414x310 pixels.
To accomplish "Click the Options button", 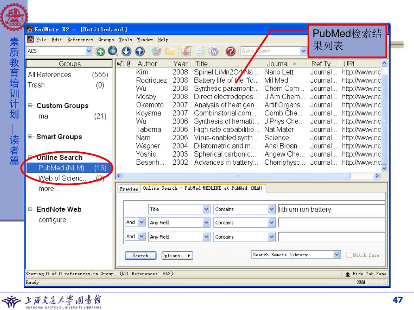I will pyautogui.click(x=177, y=256).
